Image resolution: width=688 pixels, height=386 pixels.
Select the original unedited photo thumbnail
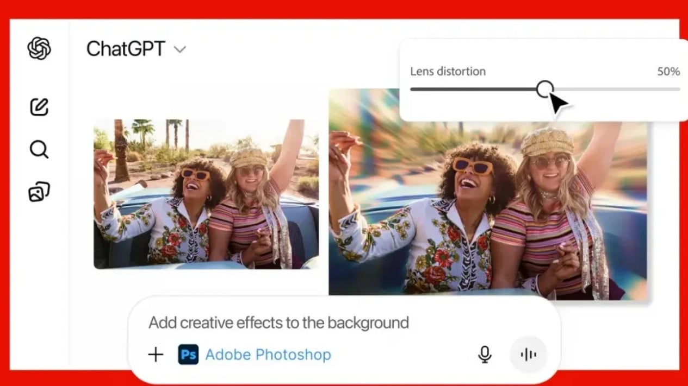click(x=206, y=194)
